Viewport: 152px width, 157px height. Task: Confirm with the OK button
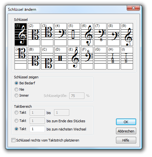point(126,122)
